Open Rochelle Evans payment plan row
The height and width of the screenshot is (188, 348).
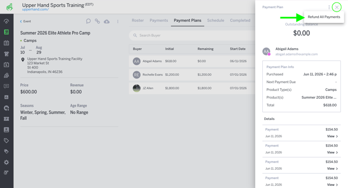pyautogui.click(x=192, y=75)
